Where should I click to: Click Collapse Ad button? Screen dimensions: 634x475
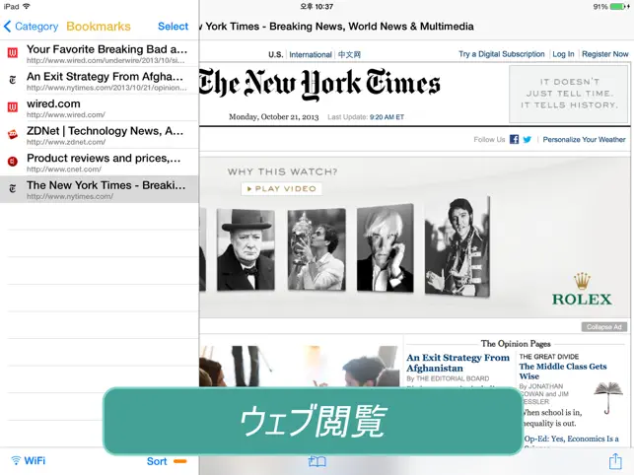click(x=604, y=326)
